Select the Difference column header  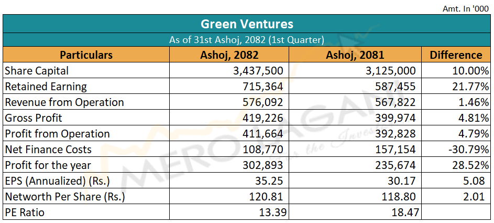coord(455,55)
